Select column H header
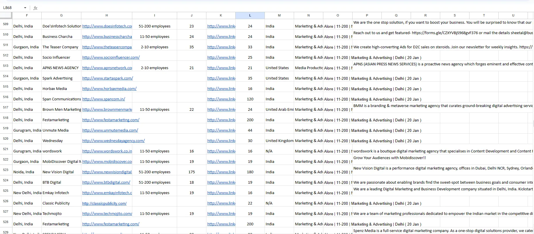Screen dimensions: 534x234 point(107,15)
